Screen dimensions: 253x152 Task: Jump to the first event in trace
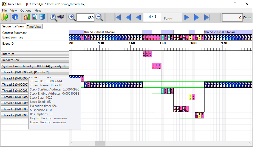pyautogui.click(x=118, y=17)
